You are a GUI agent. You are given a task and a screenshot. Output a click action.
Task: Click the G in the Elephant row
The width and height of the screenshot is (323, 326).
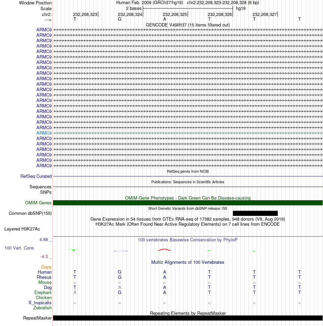120,293
